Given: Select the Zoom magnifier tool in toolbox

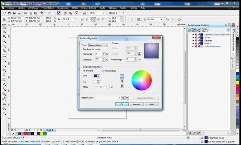Looking at the screenshot, I should [x=4, y=41].
